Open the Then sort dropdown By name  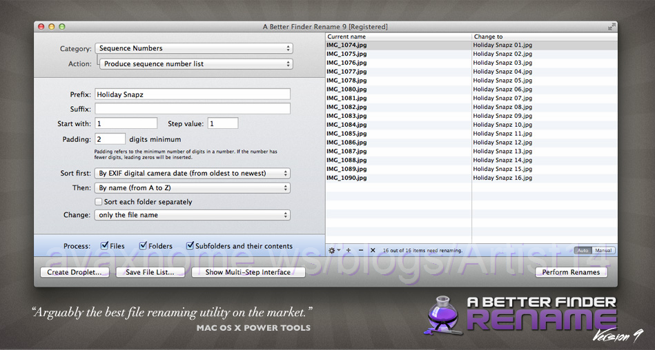point(193,187)
